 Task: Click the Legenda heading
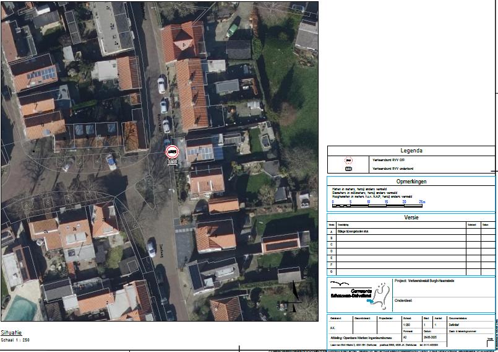click(411, 151)
